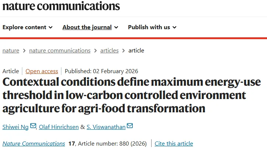Click the email icon next to S. Viswanathan
This screenshot has width=267, height=150.
129,126
